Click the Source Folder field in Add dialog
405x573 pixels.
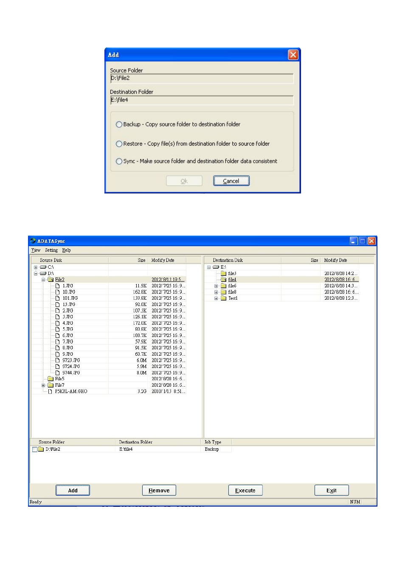(202, 78)
